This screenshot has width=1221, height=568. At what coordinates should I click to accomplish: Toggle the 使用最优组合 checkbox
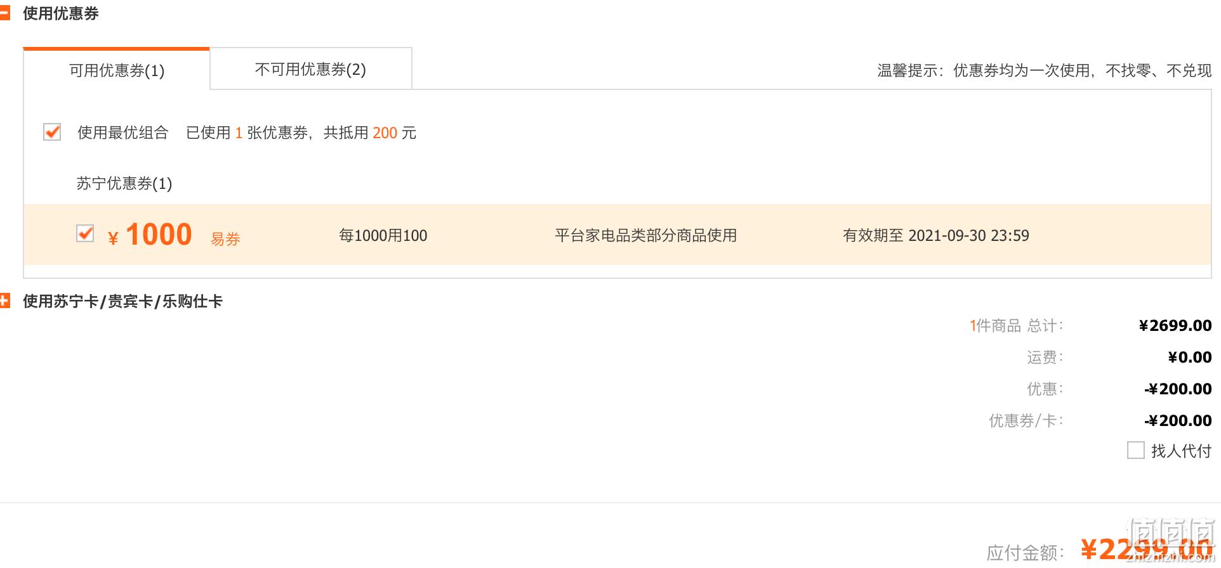click(x=52, y=132)
